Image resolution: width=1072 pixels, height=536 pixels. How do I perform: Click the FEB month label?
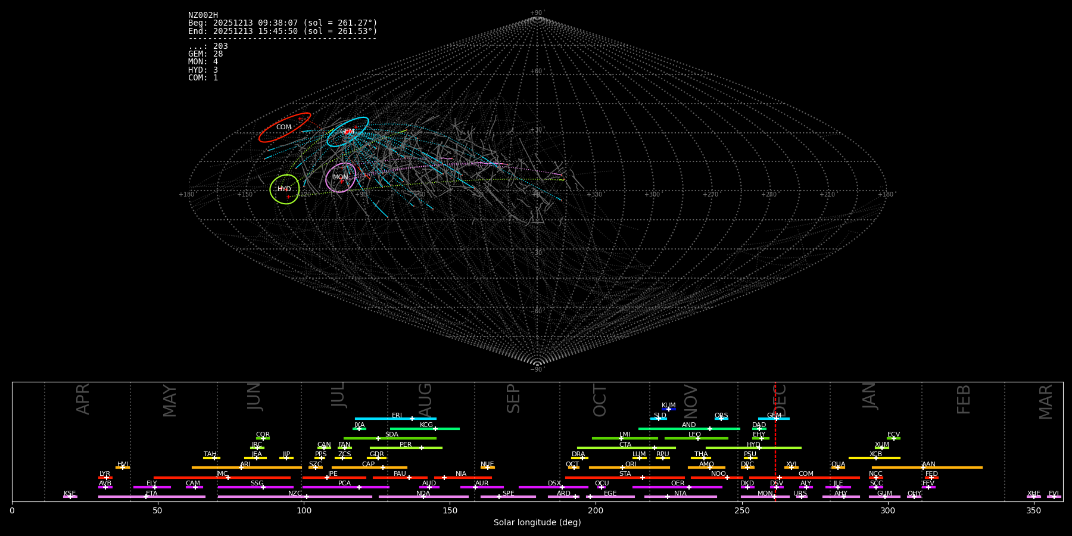[x=964, y=399]
